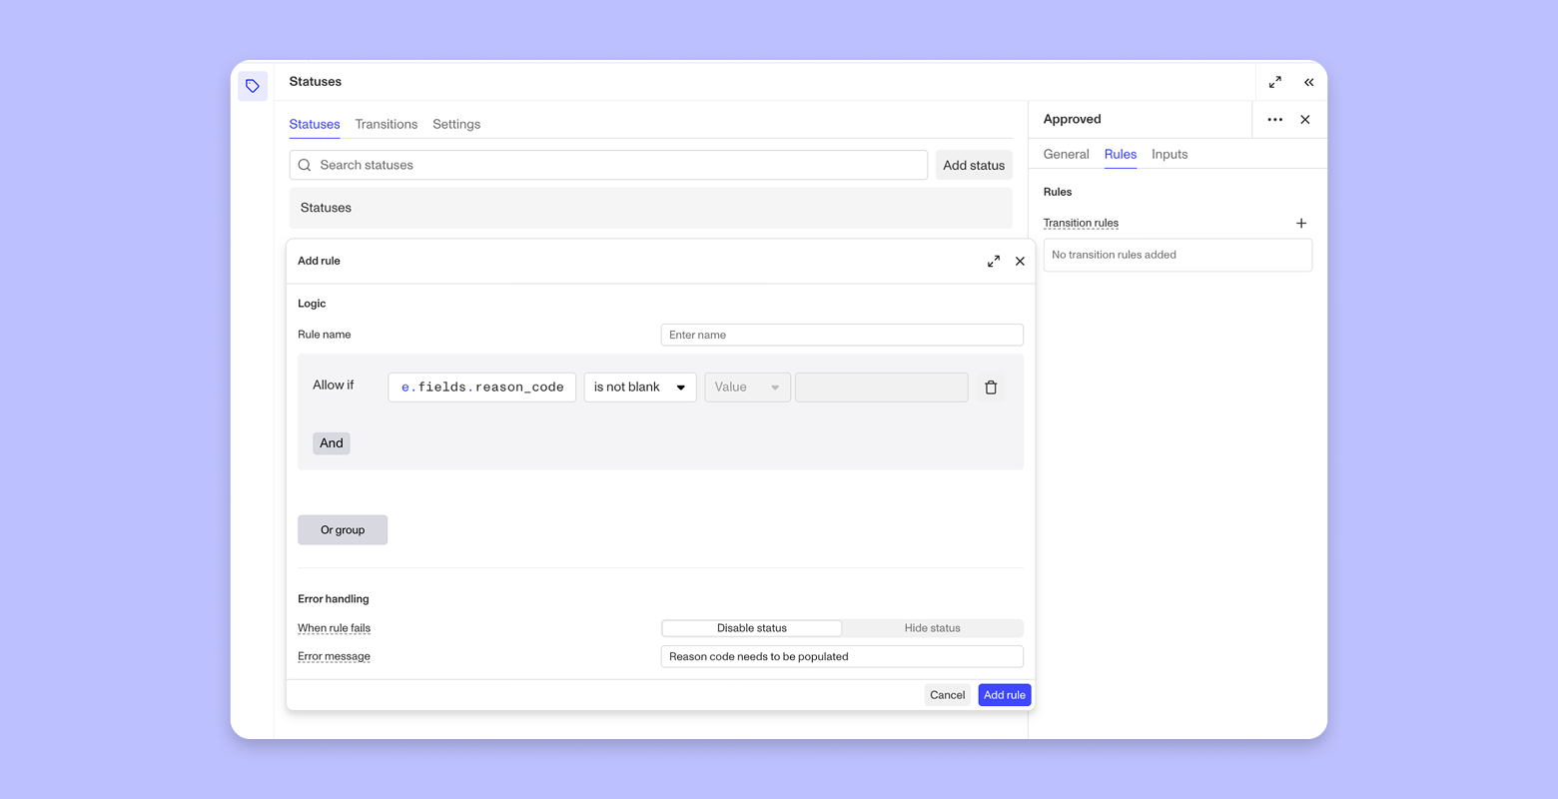Click the And button to add condition

click(x=332, y=443)
